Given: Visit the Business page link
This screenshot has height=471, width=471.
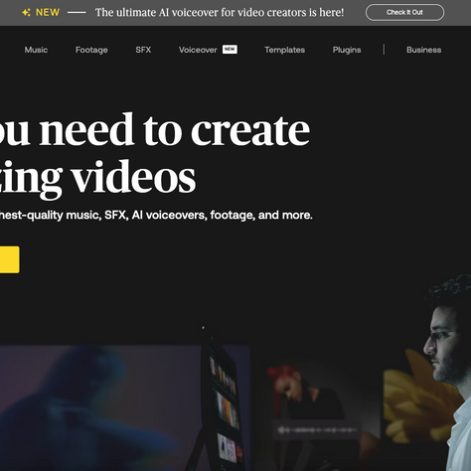Looking at the screenshot, I should point(424,50).
